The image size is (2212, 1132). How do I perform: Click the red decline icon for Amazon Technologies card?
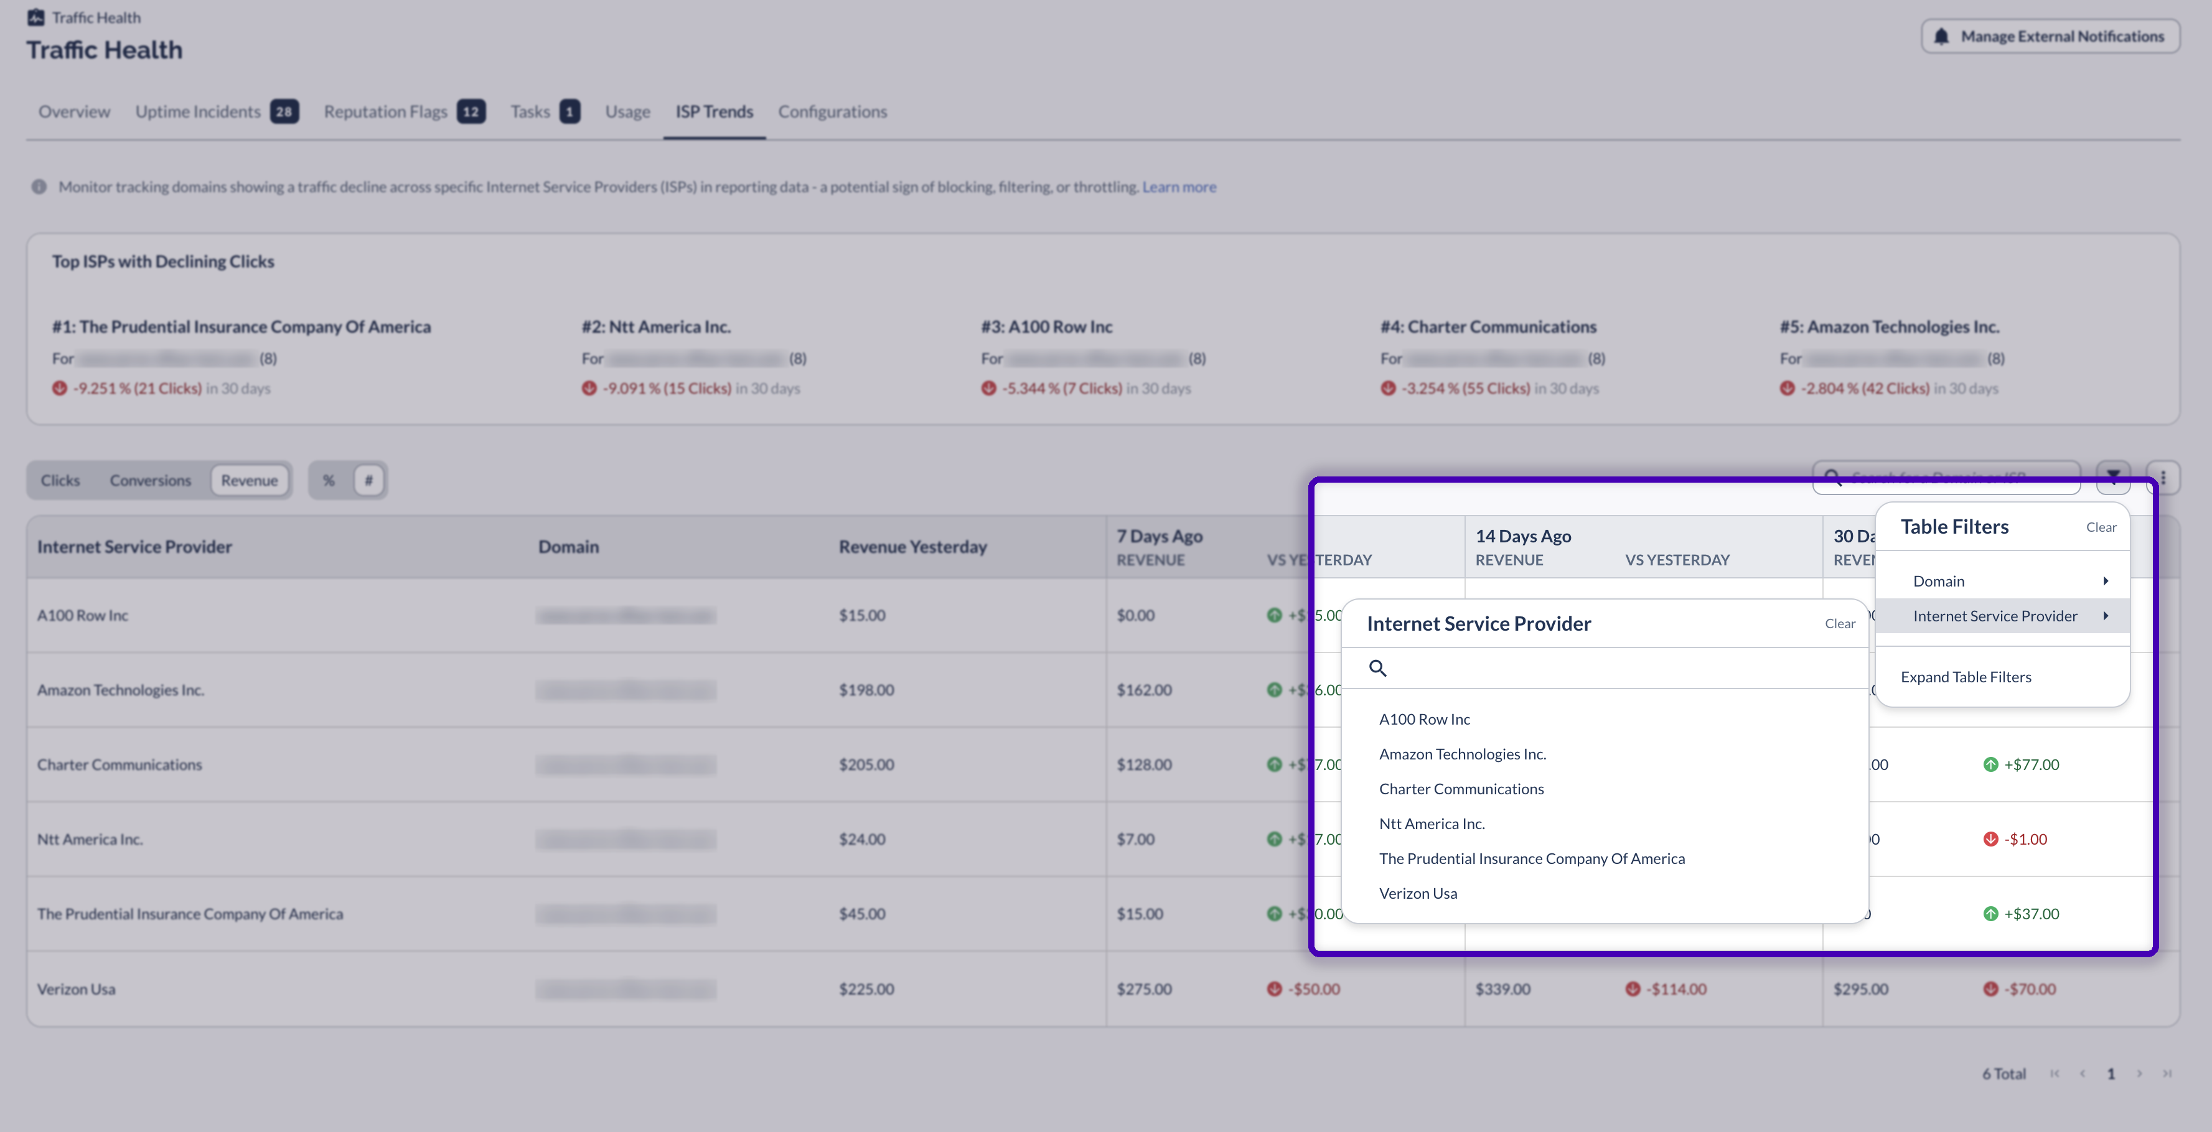pyautogui.click(x=1787, y=388)
